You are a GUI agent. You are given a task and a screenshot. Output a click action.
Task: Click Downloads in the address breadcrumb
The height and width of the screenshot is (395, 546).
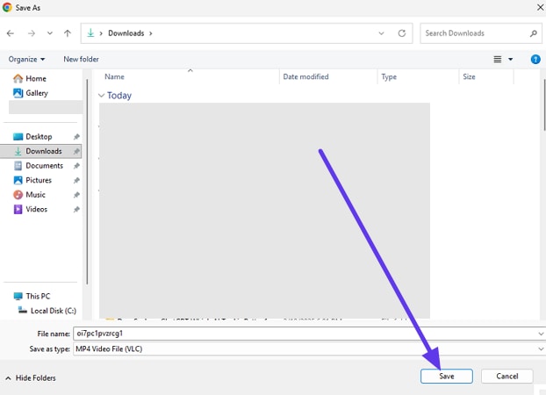(126, 33)
